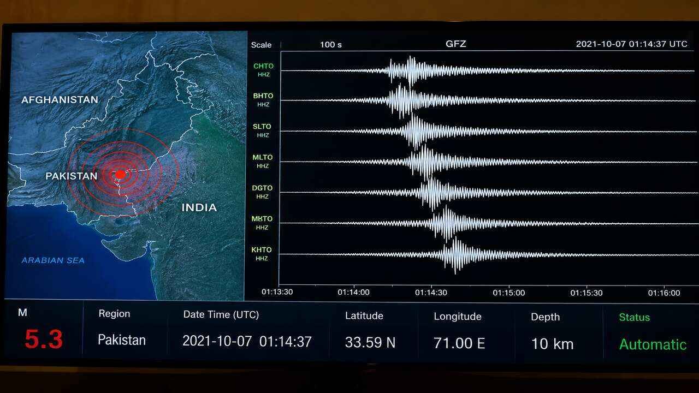Click the 01:14:00 time axis tick

[353, 293]
